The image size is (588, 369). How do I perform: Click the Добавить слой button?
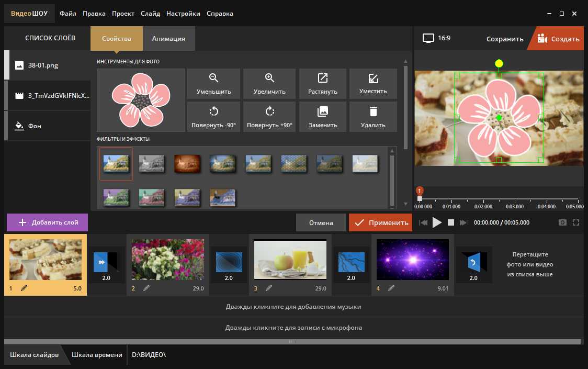coord(48,222)
